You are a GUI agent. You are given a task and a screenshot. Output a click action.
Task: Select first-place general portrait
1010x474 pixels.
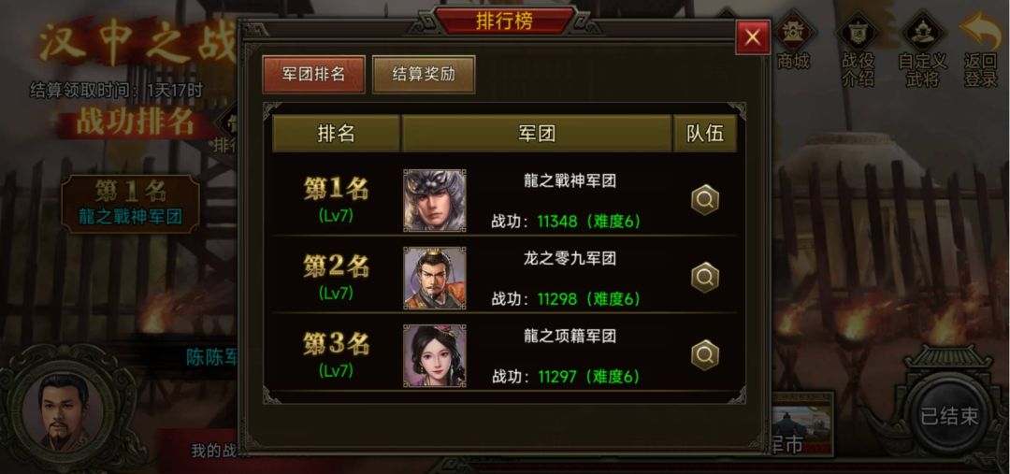434,200
